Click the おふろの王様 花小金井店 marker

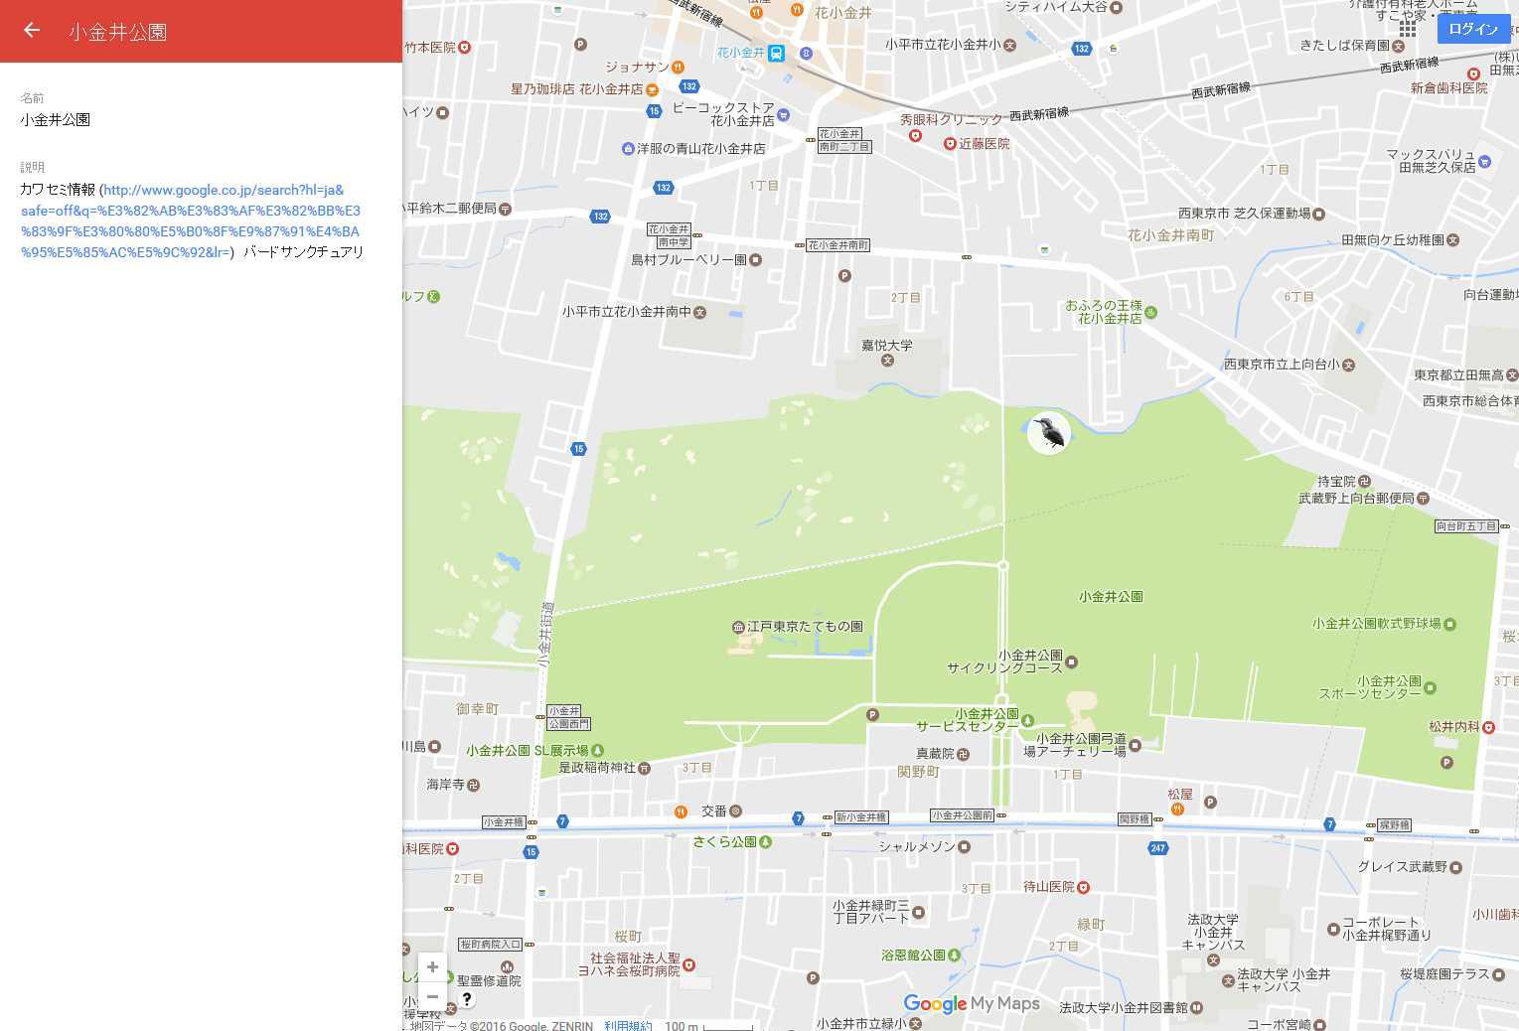click(x=1151, y=313)
